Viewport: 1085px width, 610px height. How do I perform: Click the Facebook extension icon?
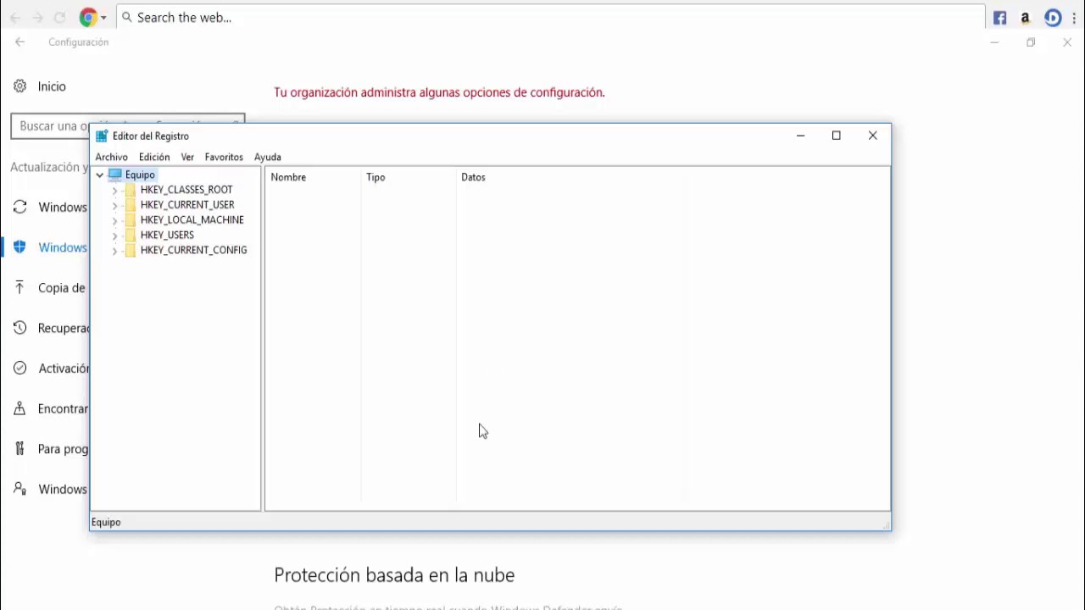1000,18
